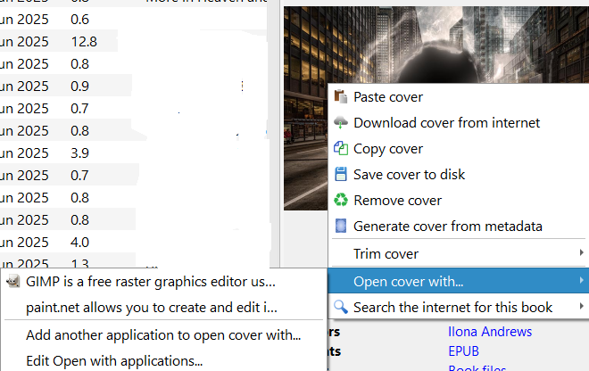The image size is (589, 371).
Task: Choose Edit Open with applications
Action: pyautogui.click(x=114, y=361)
